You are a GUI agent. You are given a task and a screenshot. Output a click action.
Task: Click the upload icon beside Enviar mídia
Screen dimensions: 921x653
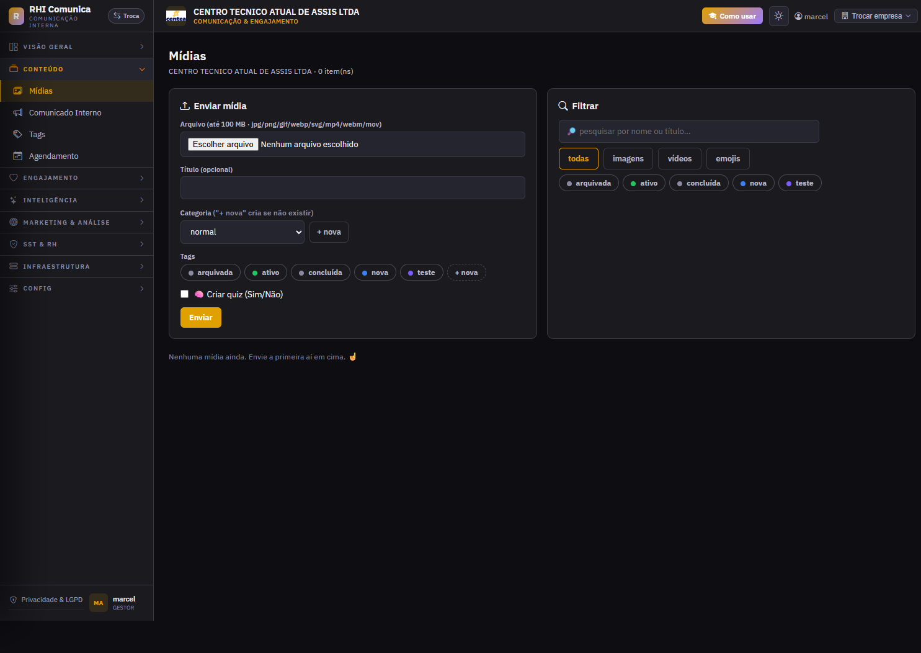coord(185,106)
